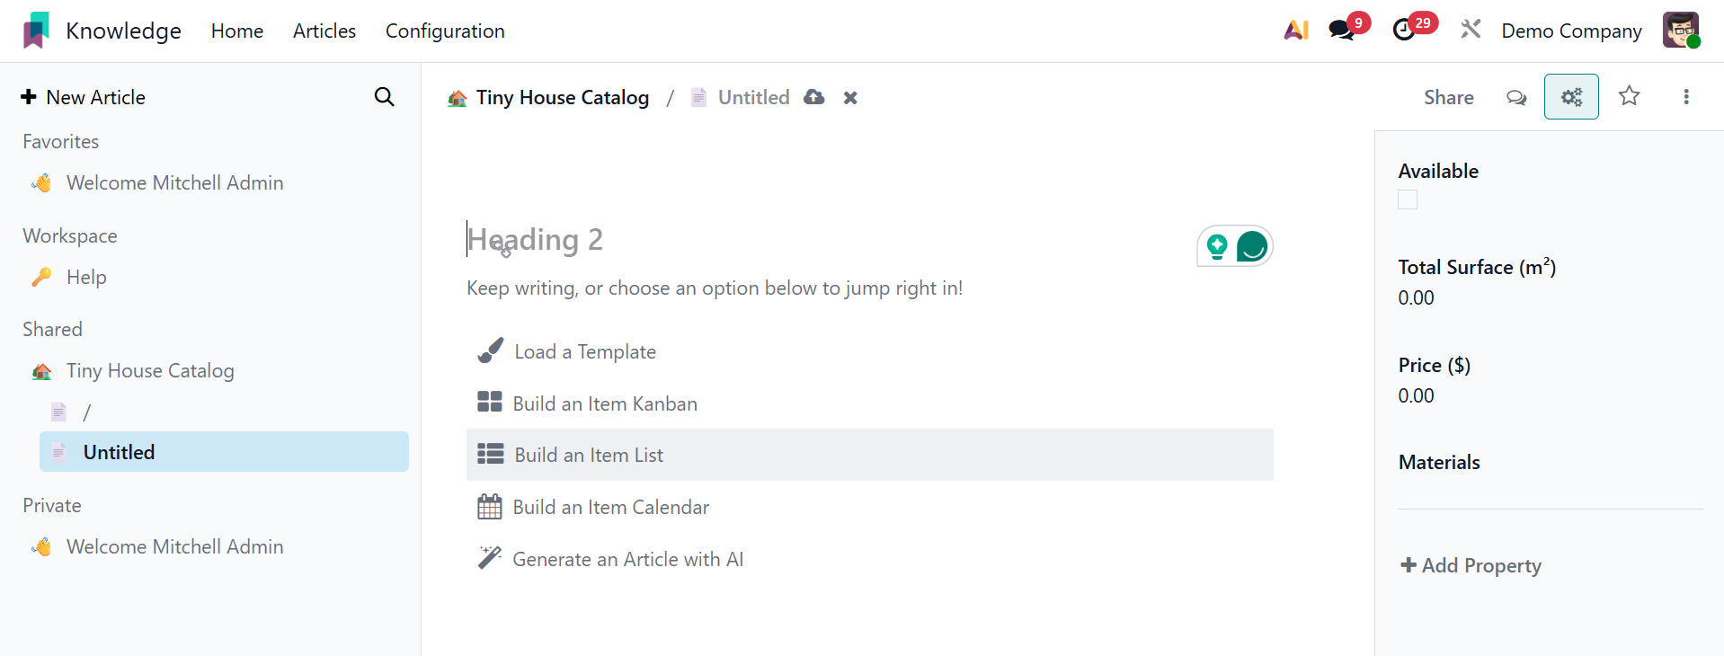Go to the Articles menu
The width and height of the screenshot is (1724, 656).
[324, 31]
